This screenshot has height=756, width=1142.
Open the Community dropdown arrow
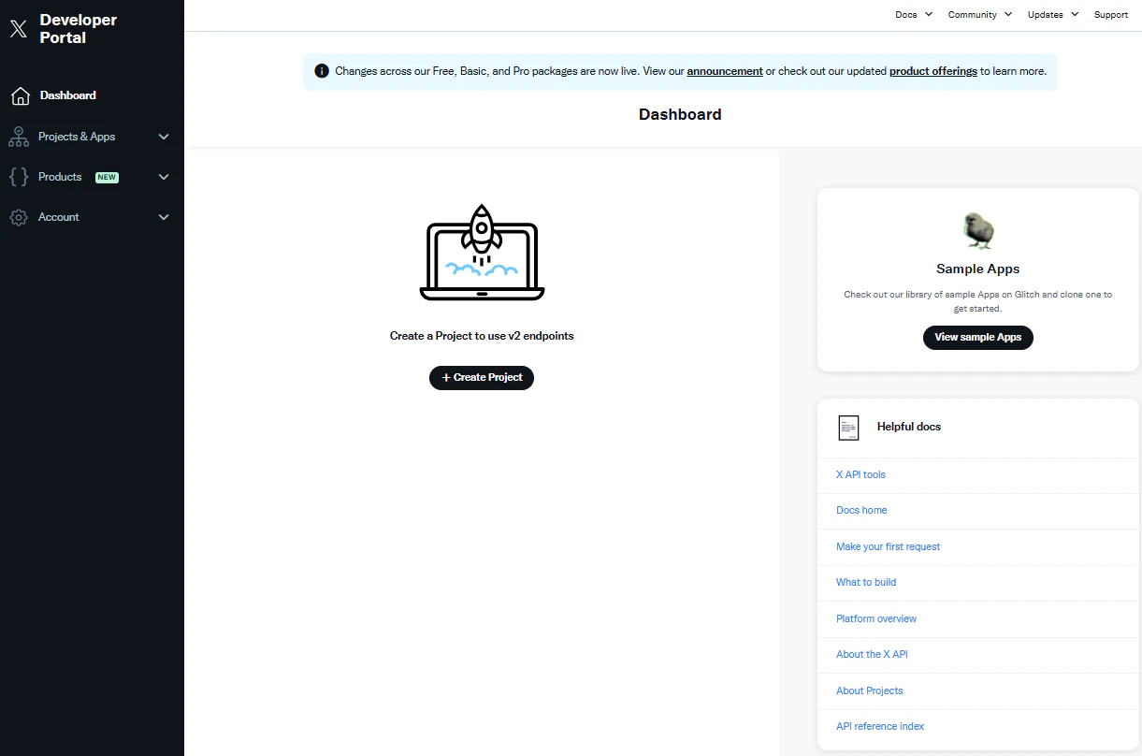(1007, 14)
